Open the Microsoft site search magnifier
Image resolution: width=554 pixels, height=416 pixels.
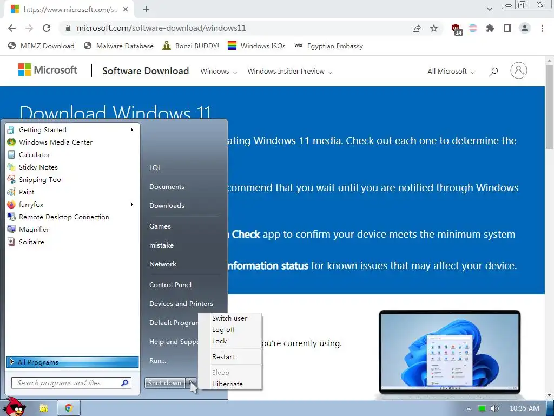click(x=493, y=71)
